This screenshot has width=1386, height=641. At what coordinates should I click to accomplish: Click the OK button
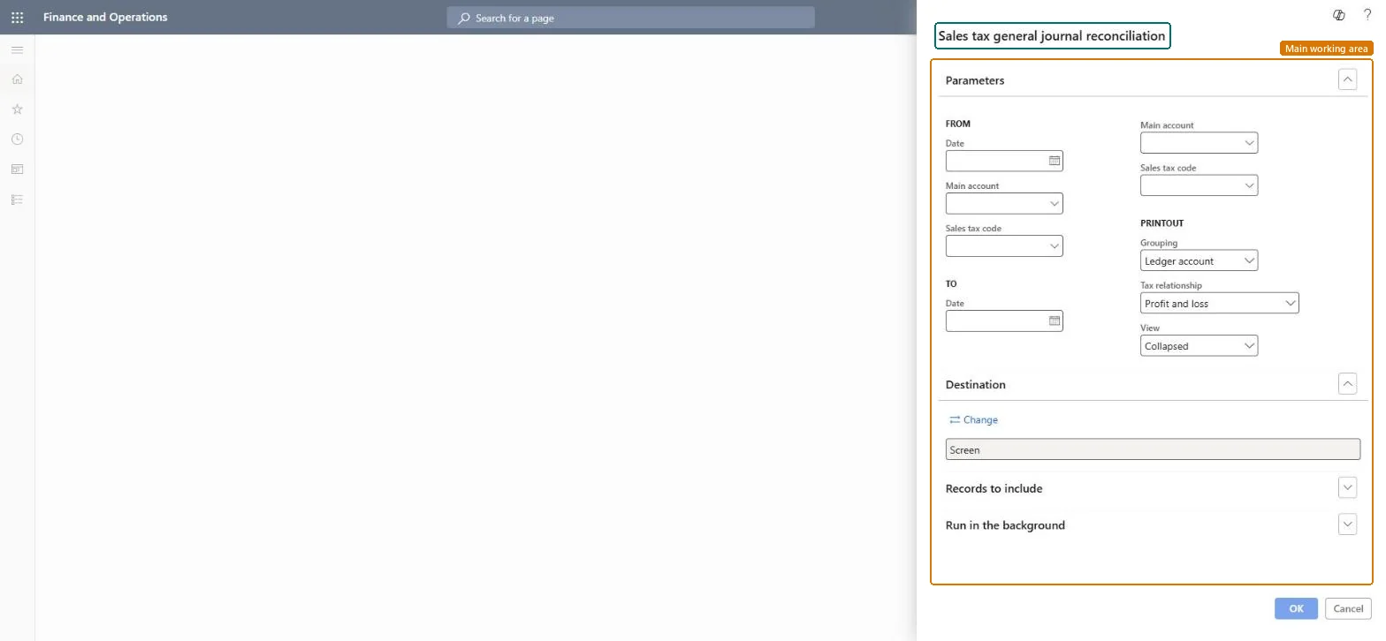1296,608
